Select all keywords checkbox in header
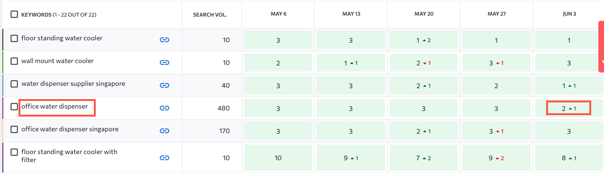 click(14, 15)
